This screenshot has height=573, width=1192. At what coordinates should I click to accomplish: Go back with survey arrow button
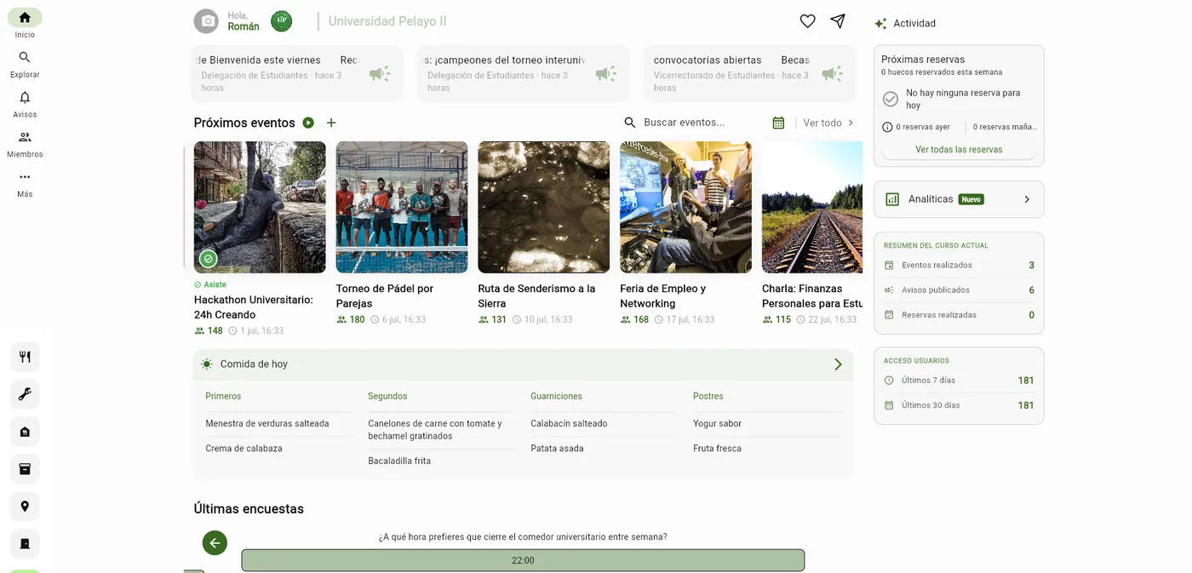click(215, 542)
